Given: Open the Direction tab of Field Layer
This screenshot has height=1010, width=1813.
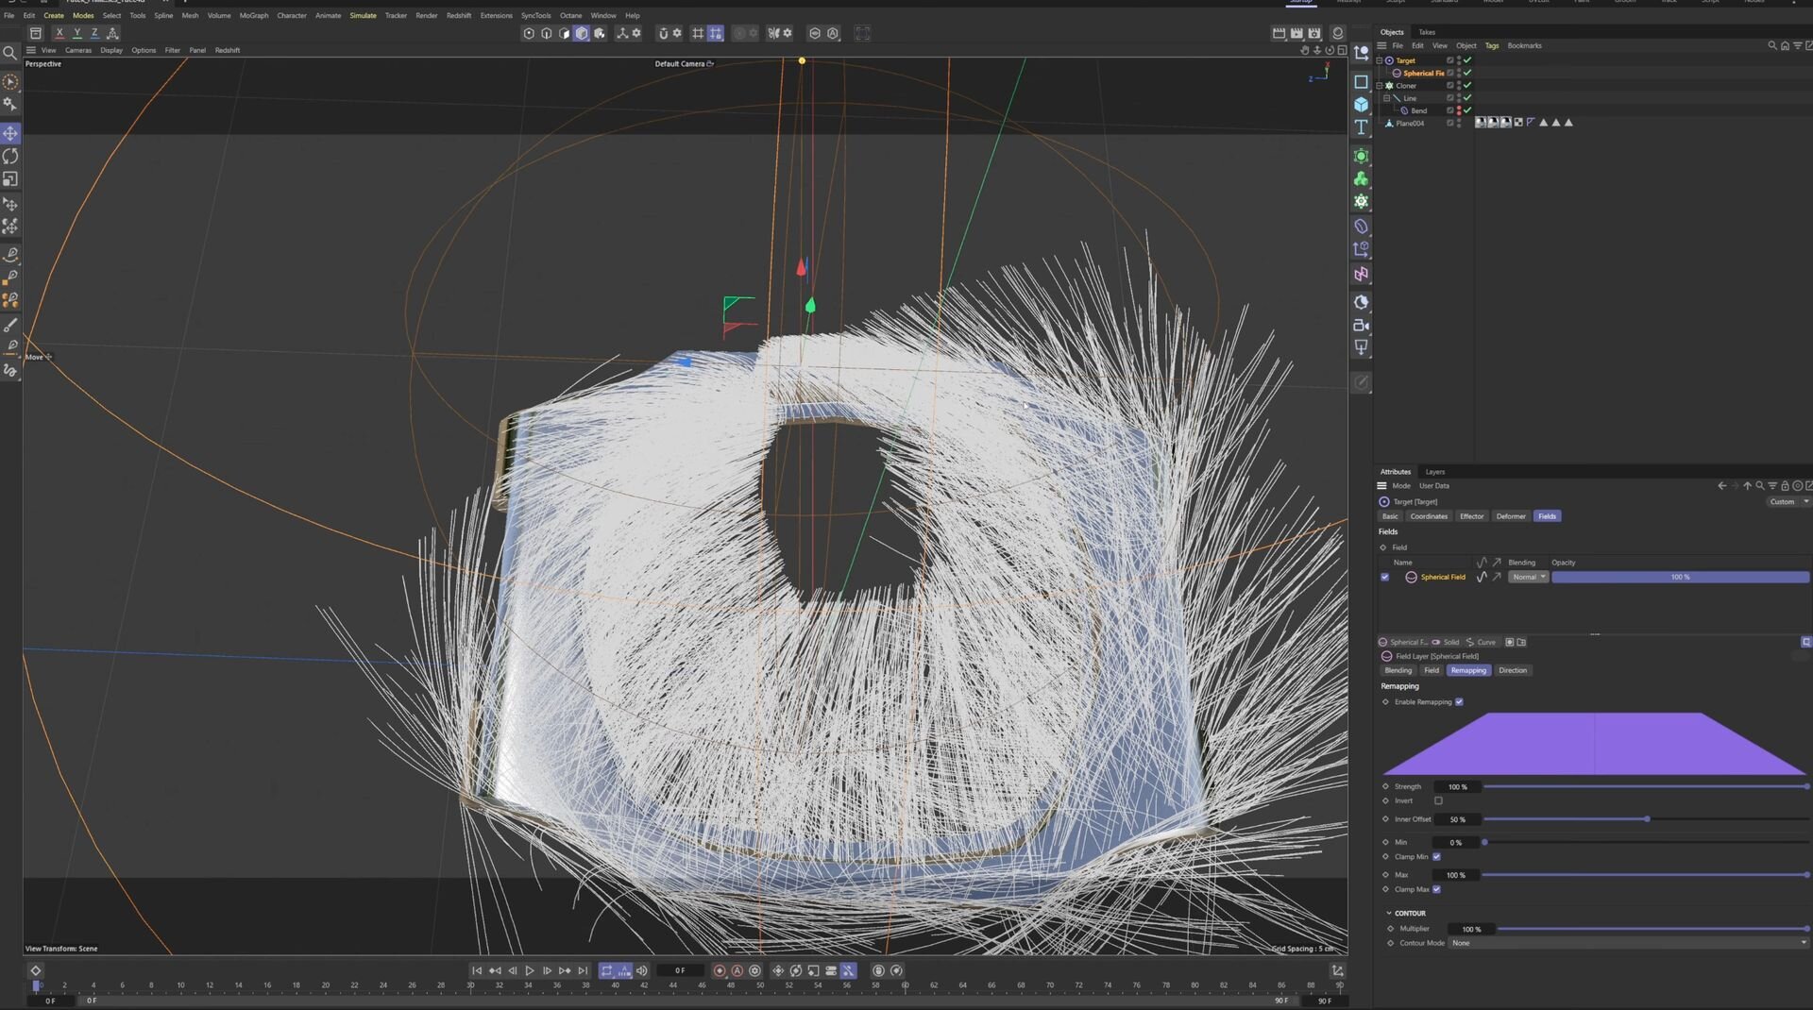Looking at the screenshot, I should 1513,670.
